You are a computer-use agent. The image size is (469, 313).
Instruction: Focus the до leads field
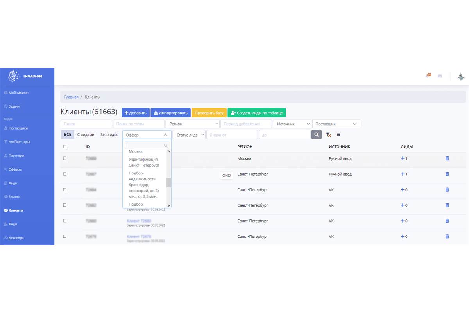point(285,135)
